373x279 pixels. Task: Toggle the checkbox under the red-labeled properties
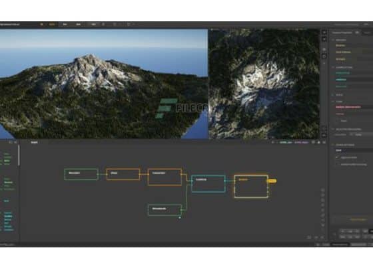(x=337, y=121)
